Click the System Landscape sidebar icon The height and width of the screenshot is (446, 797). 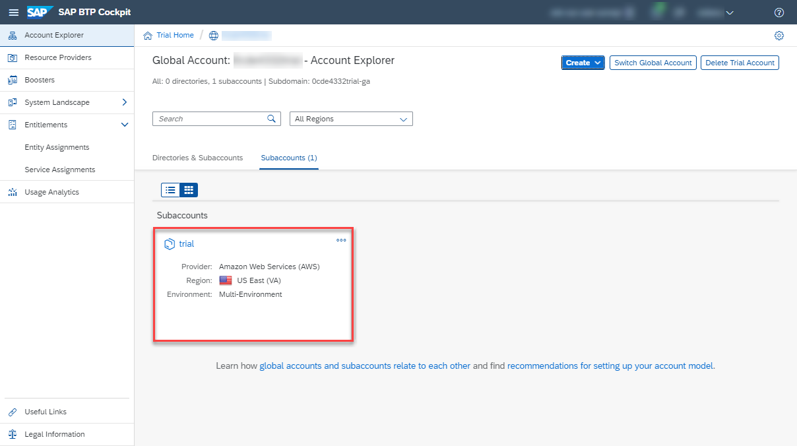[12, 103]
